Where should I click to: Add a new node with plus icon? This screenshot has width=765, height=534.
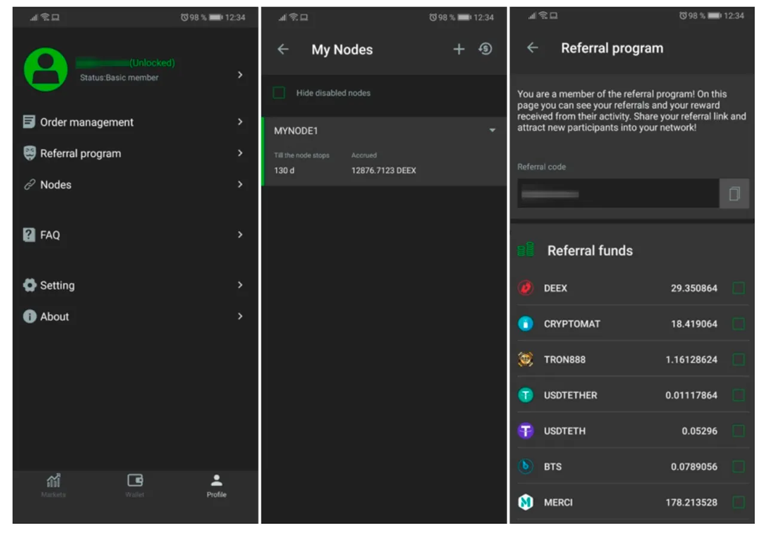[x=458, y=50]
